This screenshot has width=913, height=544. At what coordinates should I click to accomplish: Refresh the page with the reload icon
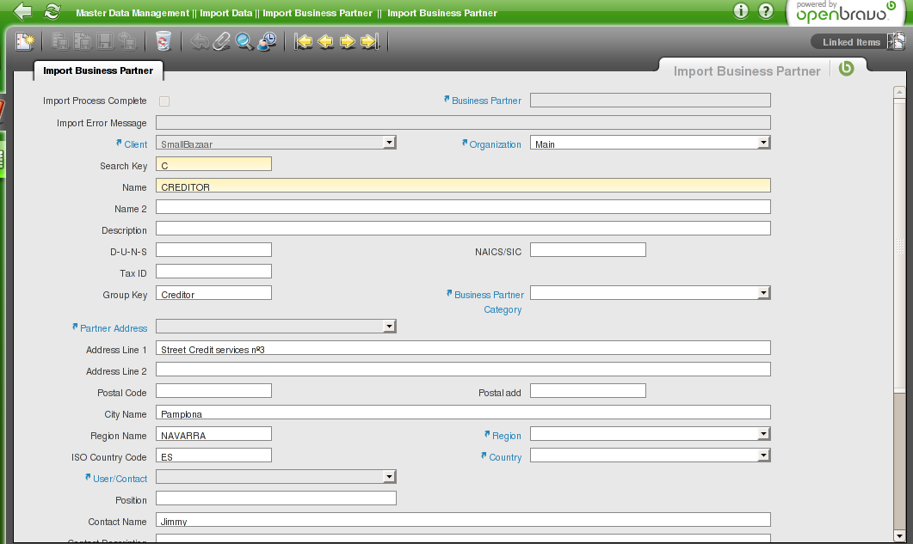(x=52, y=12)
